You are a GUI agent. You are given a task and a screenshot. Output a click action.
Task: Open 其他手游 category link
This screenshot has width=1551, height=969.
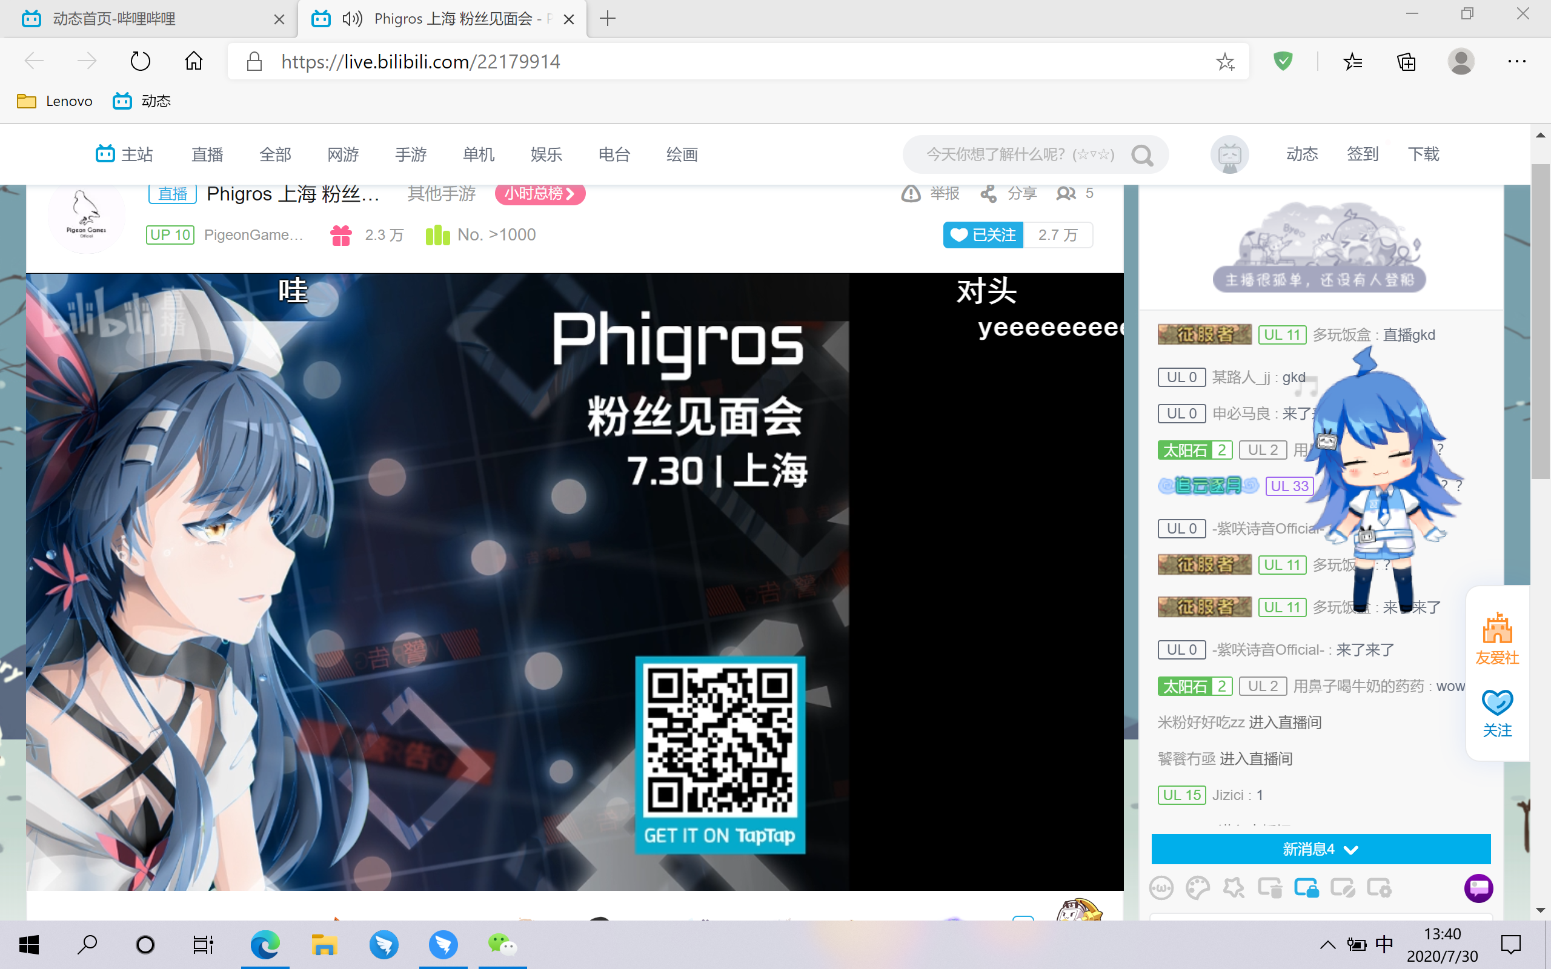pyautogui.click(x=442, y=194)
